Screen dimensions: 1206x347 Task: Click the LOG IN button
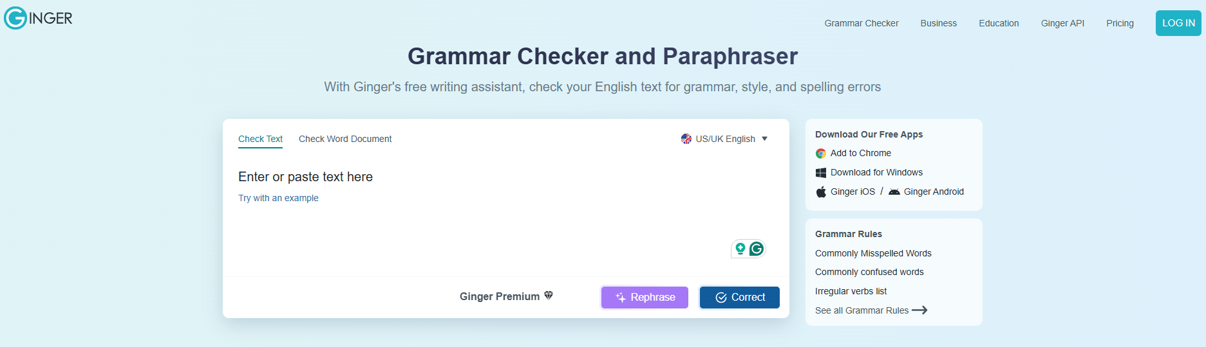pyautogui.click(x=1178, y=23)
